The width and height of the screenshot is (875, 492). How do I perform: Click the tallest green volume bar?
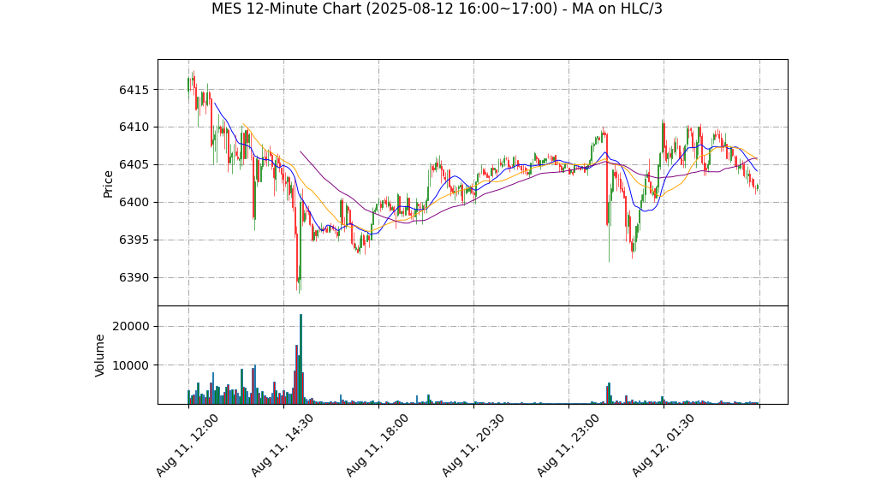301,359
